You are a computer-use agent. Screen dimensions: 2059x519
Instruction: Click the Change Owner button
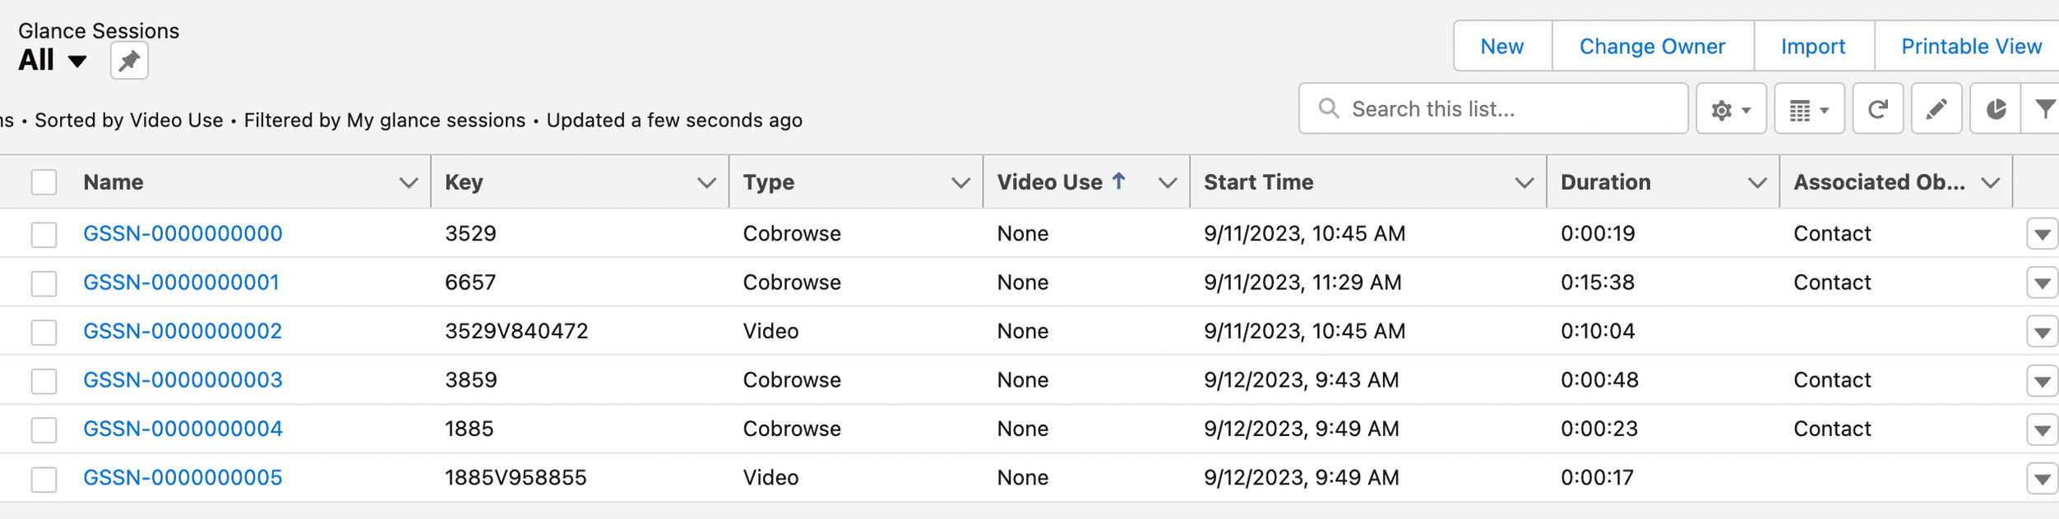click(1652, 47)
